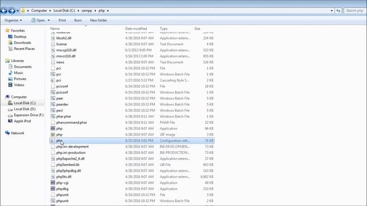
Task: Click the Favorites star icon
Action: coord(7,30)
